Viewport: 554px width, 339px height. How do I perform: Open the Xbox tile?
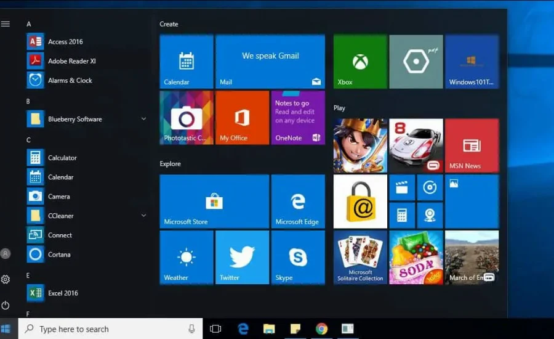360,62
